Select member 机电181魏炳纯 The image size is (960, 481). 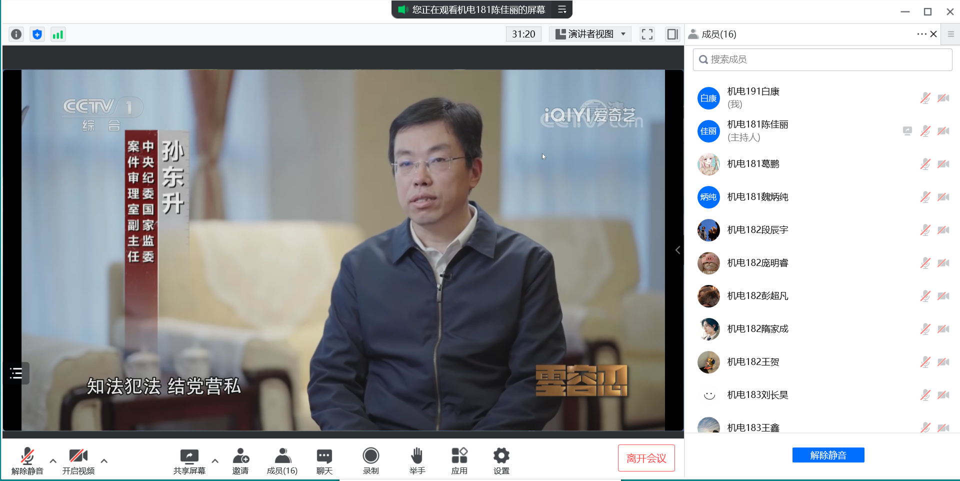822,197
